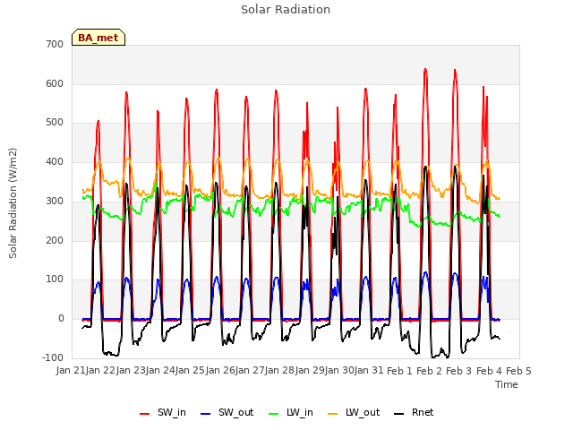Screen dimensions: 573x430
Task: Click the Jan 31 x-axis tick label
Action: point(369,370)
